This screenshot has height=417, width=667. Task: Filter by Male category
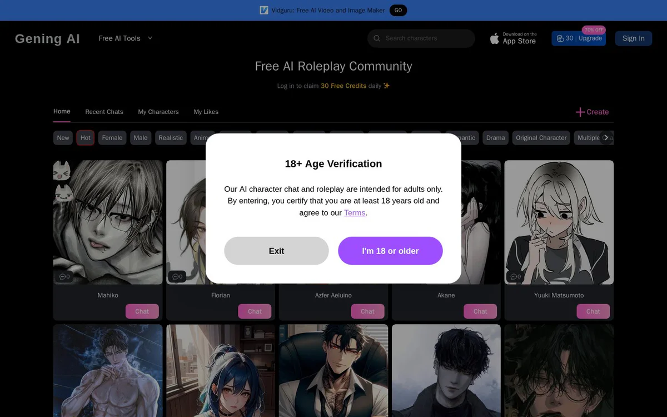click(141, 138)
